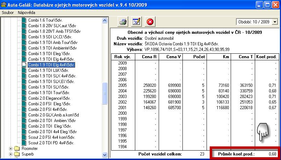Click the printer icon in the toolbar
This screenshot has height=160, width=281.
point(123,22)
